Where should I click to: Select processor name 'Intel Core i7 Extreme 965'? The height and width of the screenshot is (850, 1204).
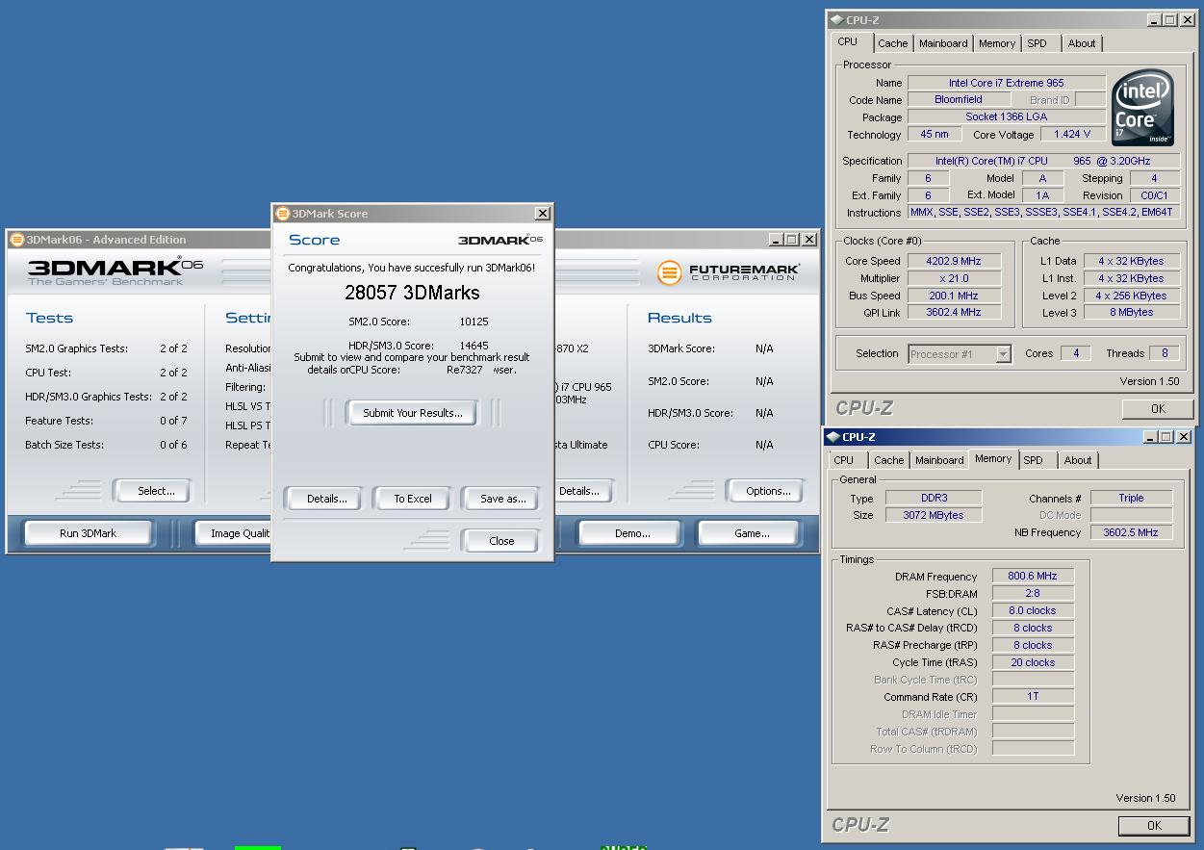1006,83
